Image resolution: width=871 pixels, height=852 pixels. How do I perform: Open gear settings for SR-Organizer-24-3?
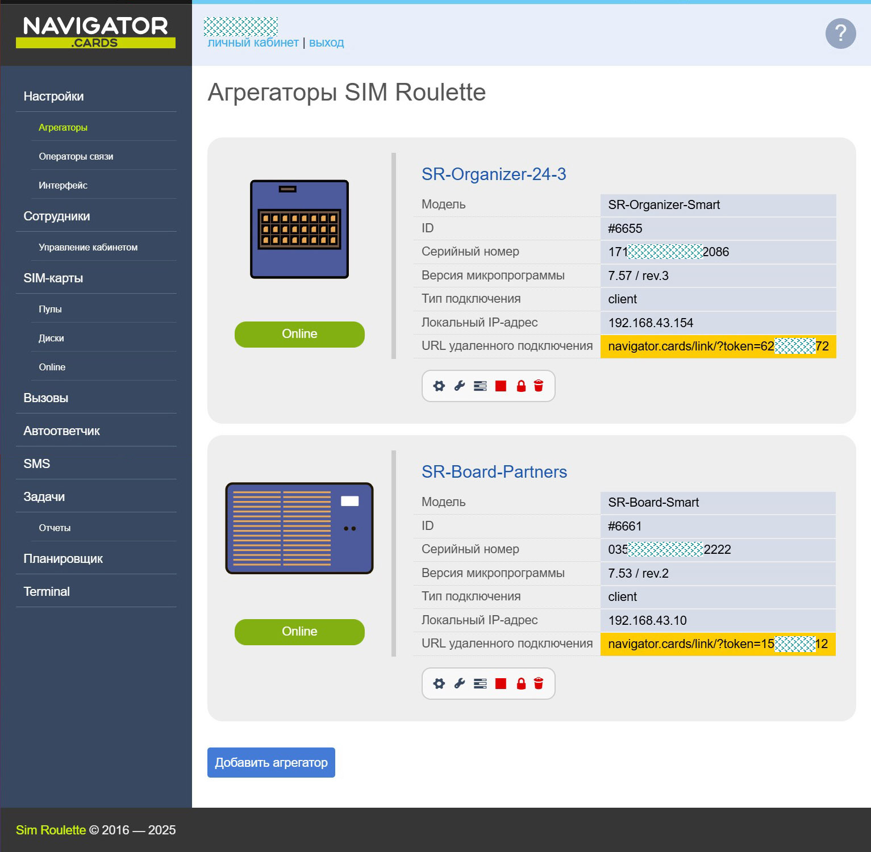(x=439, y=386)
